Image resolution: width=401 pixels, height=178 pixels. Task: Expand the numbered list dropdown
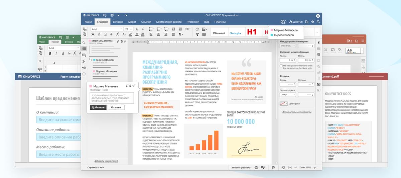click(x=161, y=29)
